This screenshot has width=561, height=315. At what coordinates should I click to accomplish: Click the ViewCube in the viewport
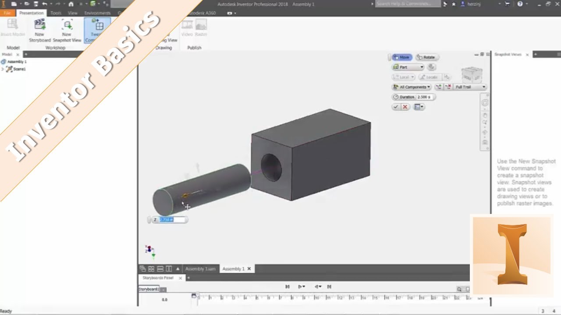pos(472,74)
